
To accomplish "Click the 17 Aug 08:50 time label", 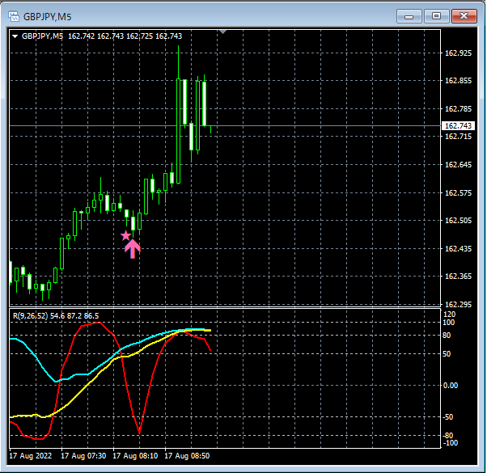I will coord(187,456).
